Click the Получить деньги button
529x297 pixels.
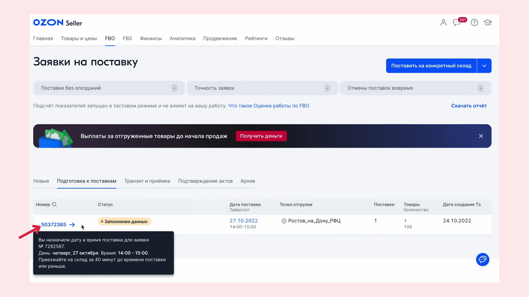pos(261,136)
